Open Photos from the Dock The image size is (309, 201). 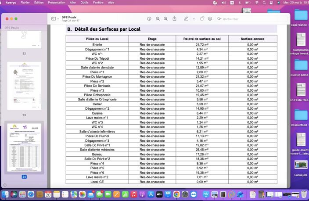coord(82,194)
